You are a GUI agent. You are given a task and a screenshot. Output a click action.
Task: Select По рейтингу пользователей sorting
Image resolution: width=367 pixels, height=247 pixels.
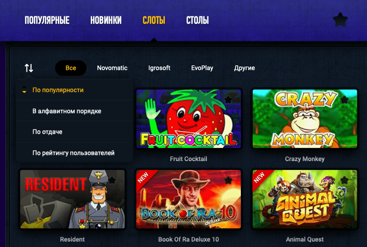tap(74, 153)
